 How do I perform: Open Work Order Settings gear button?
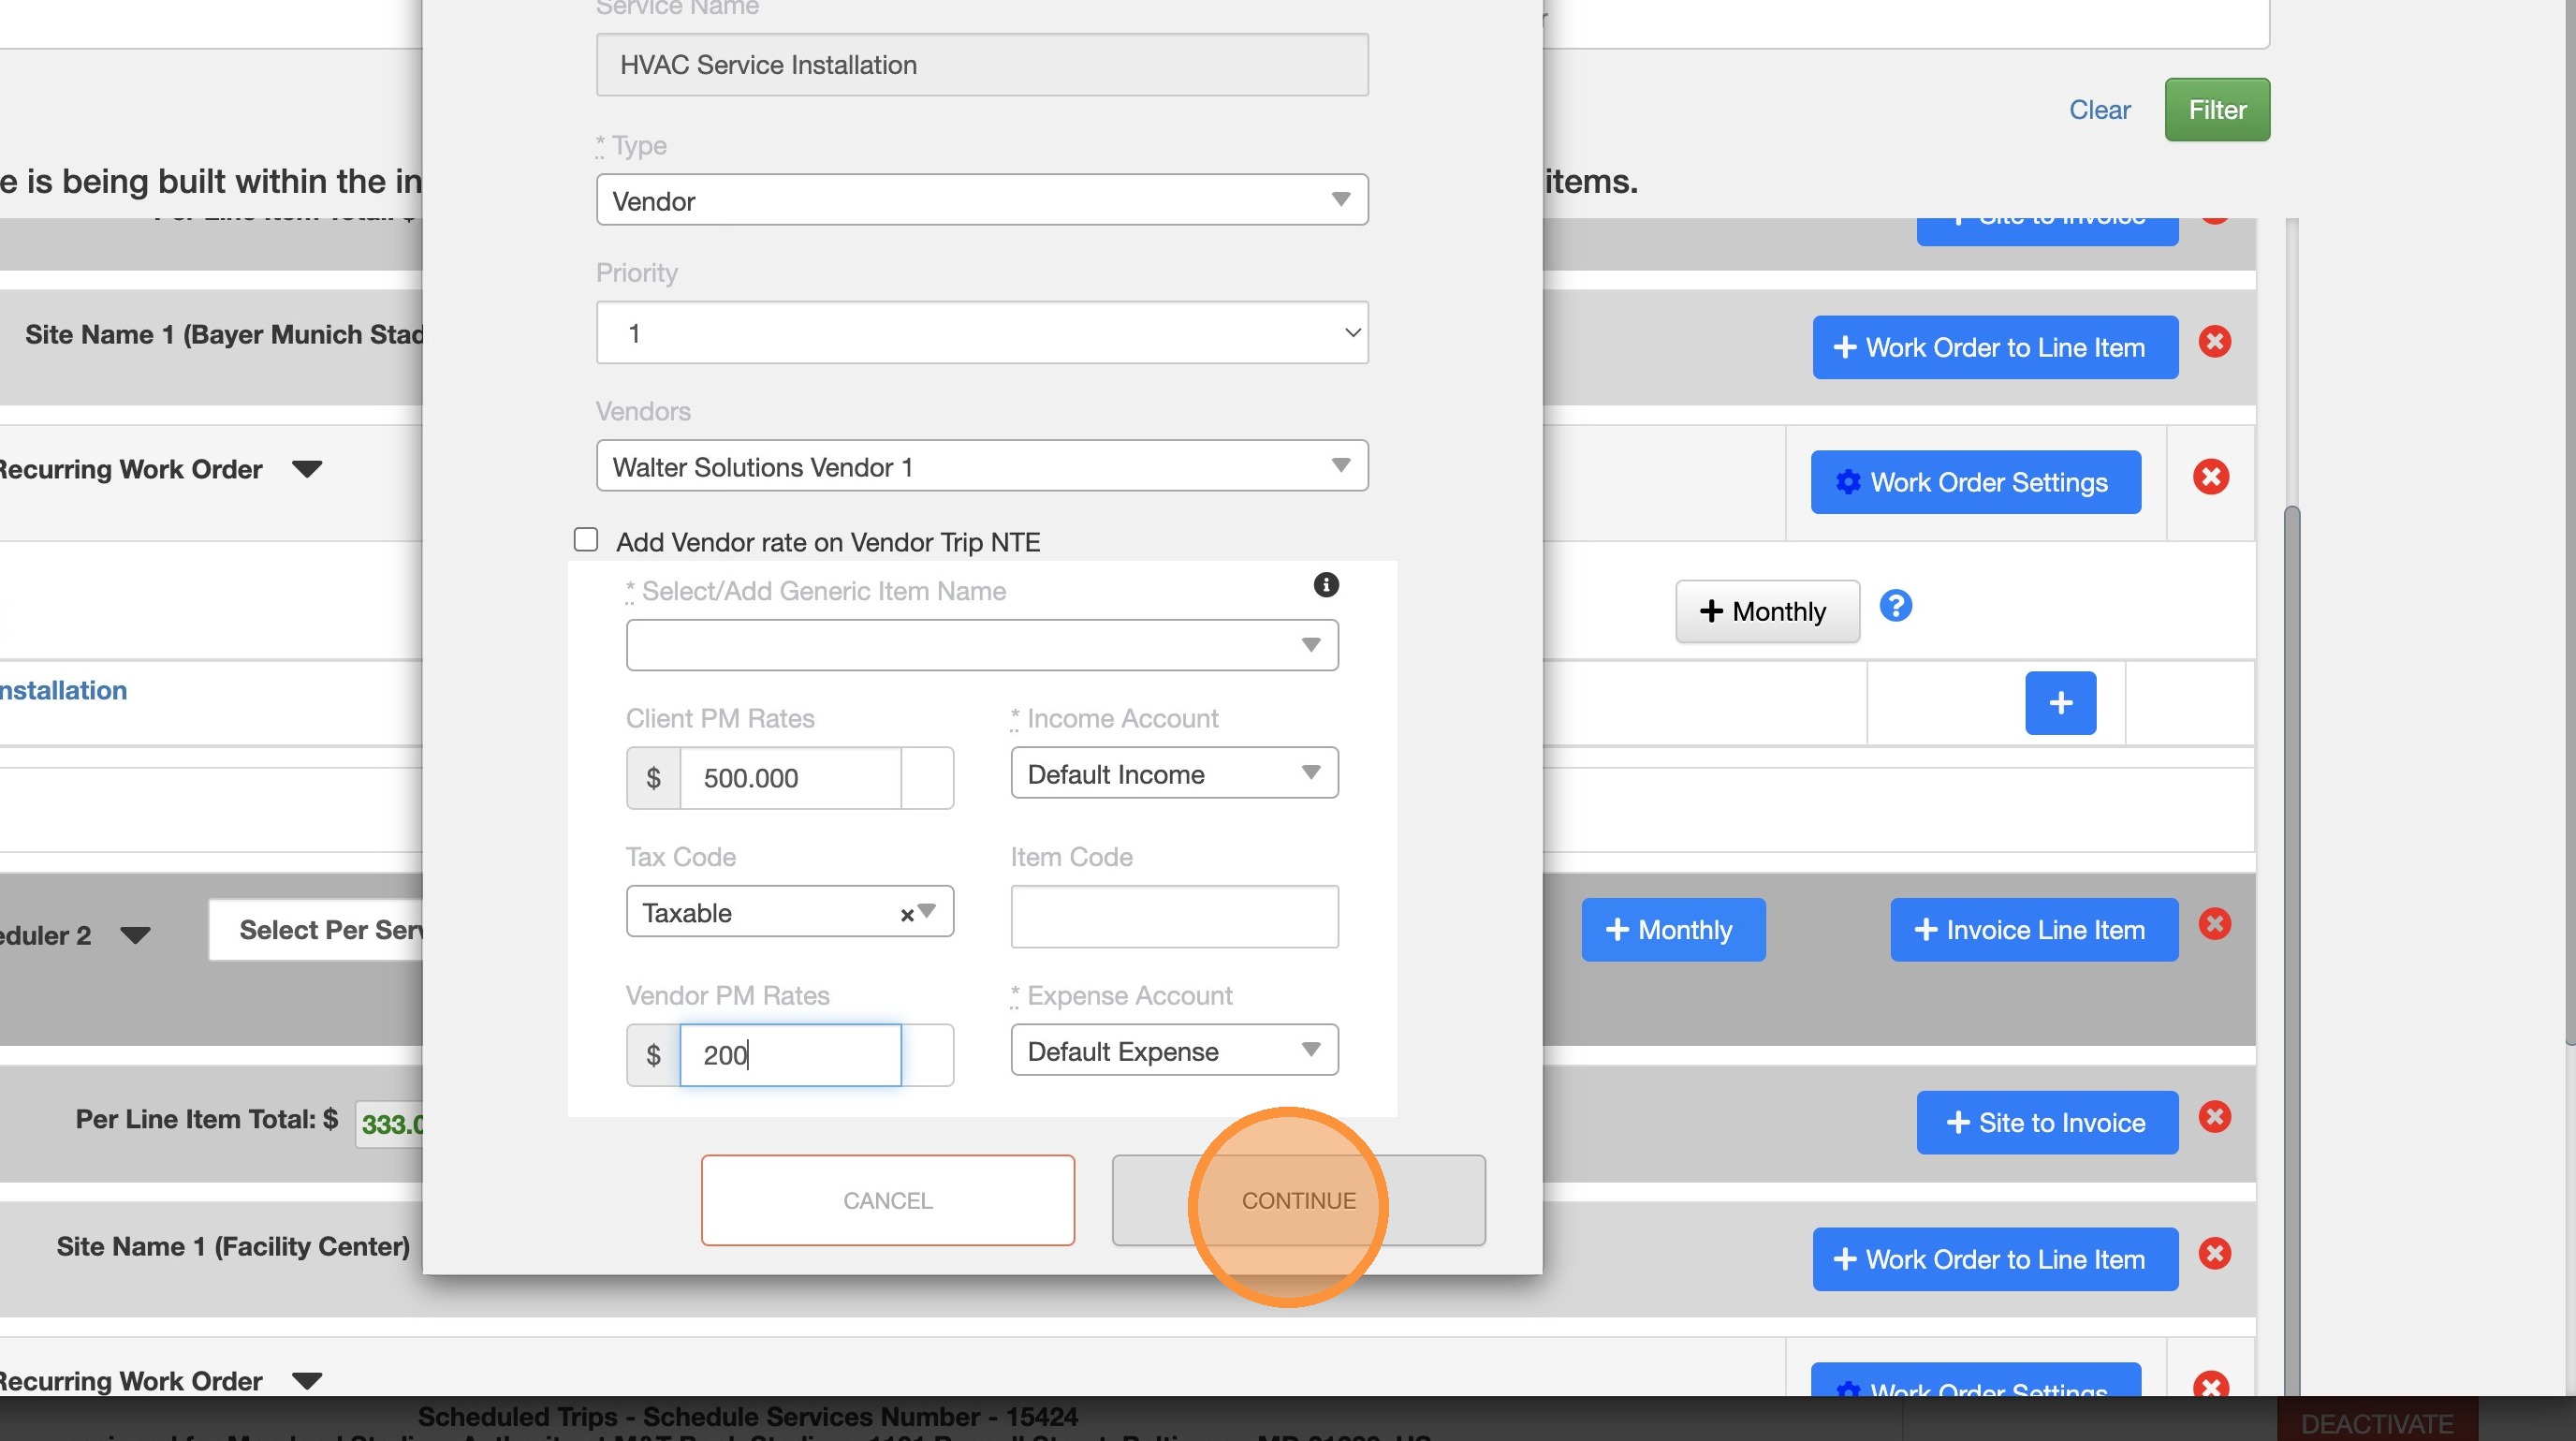click(1975, 482)
